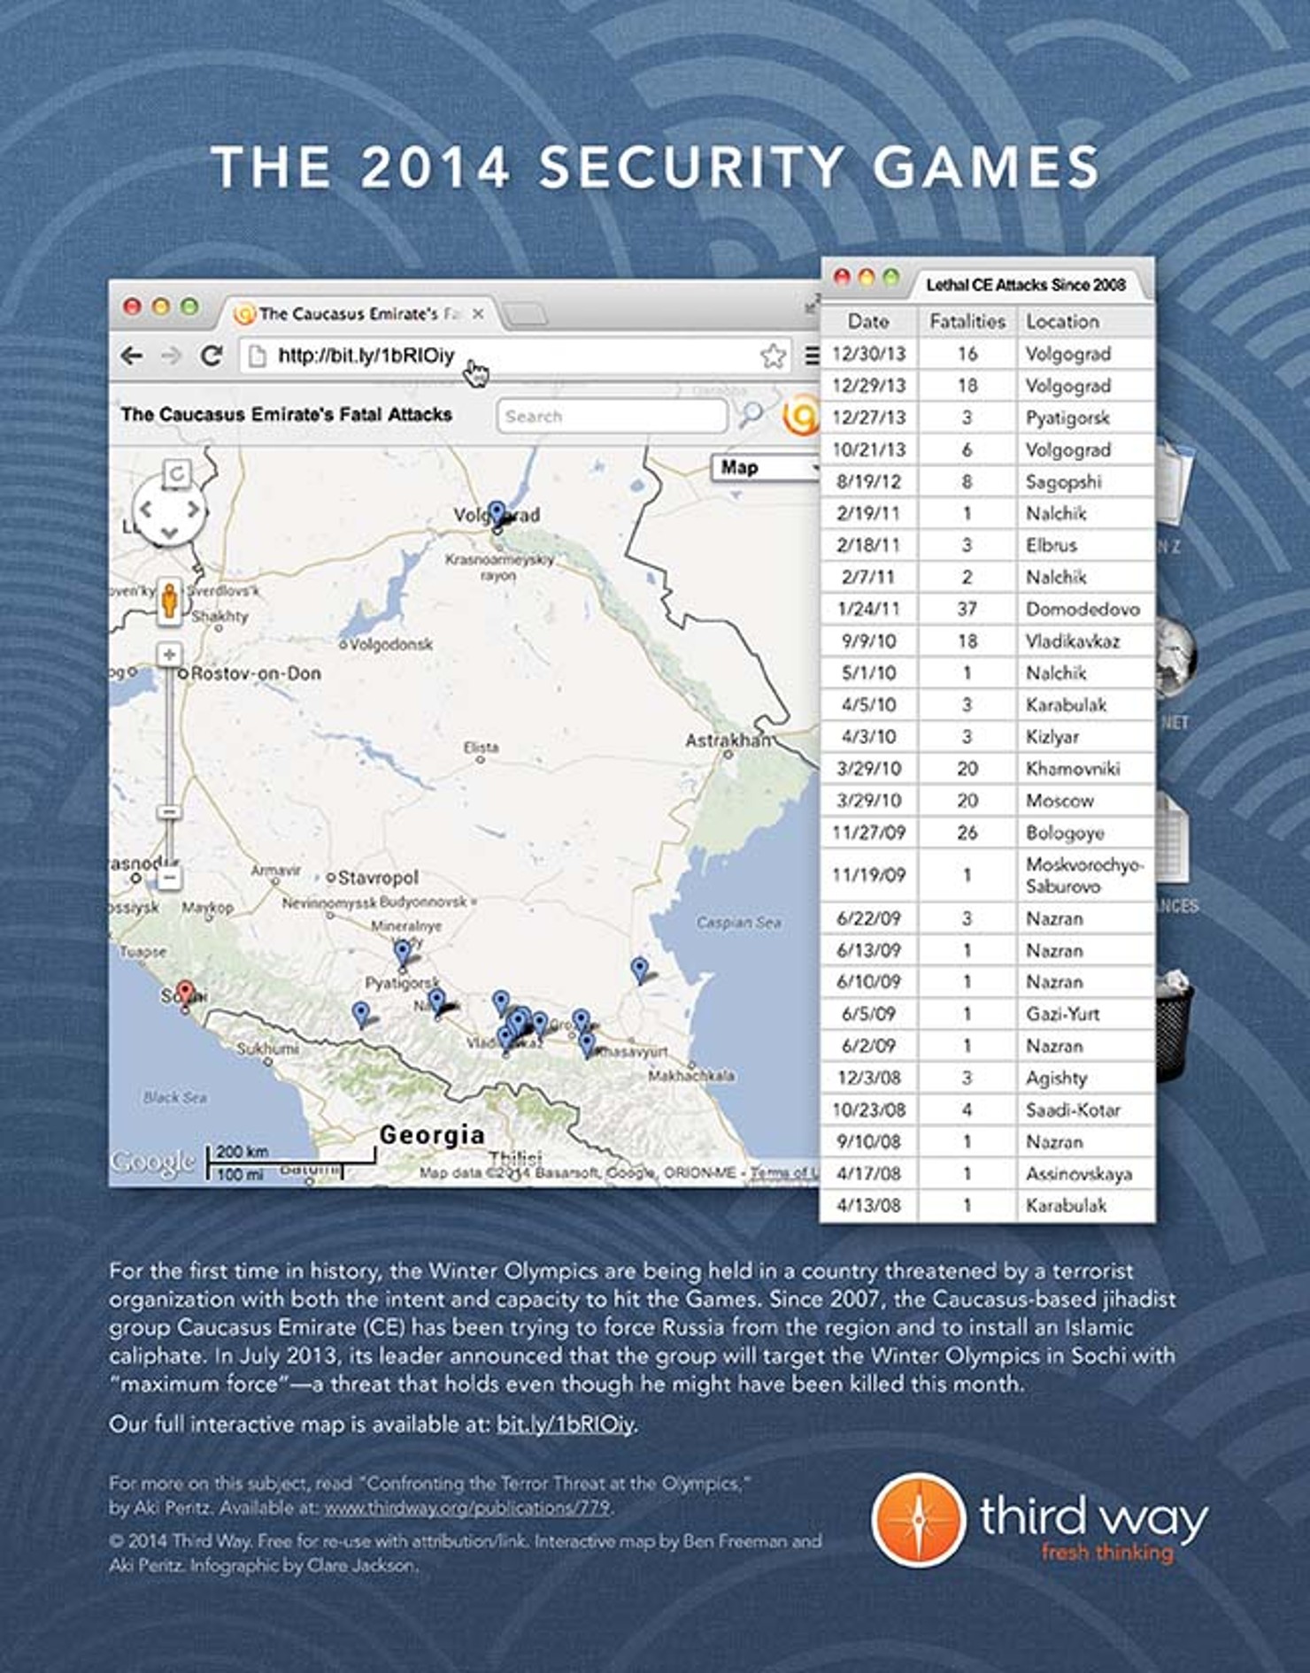Image resolution: width=1310 pixels, height=1673 pixels.
Task: Select the red Sochi map marker
Action: pyautogui.click(x=185, y=994)
